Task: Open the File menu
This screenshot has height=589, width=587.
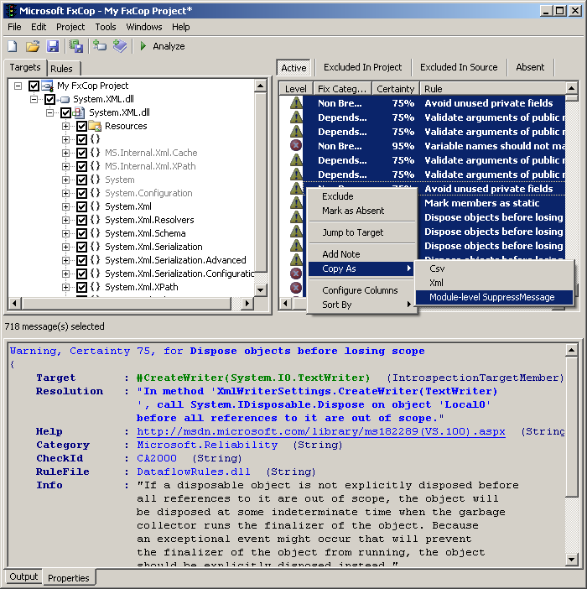Action: 14,27
